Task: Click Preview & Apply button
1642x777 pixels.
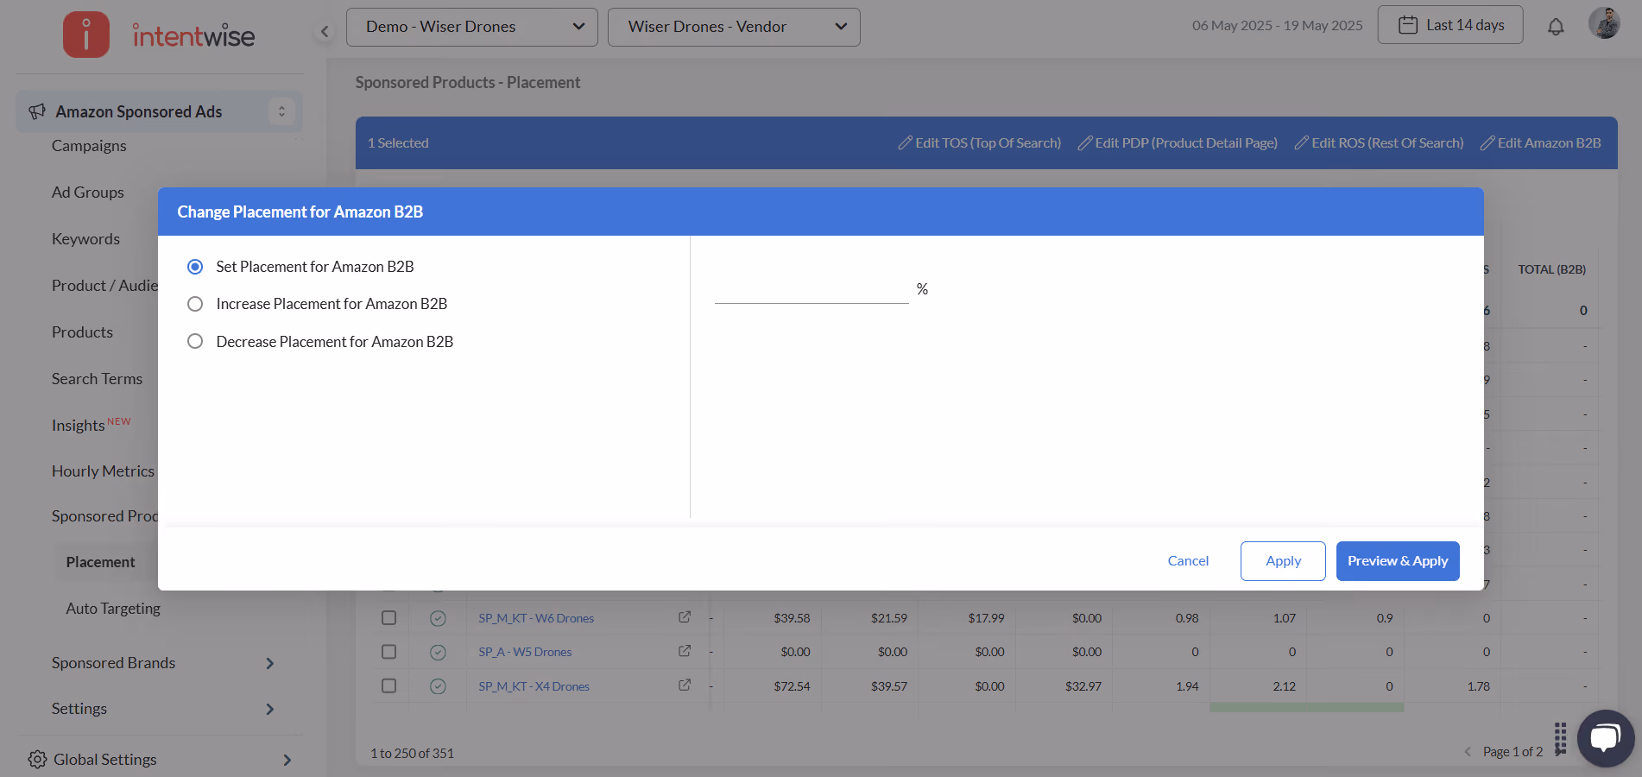Action: [x=1398, y=561]
